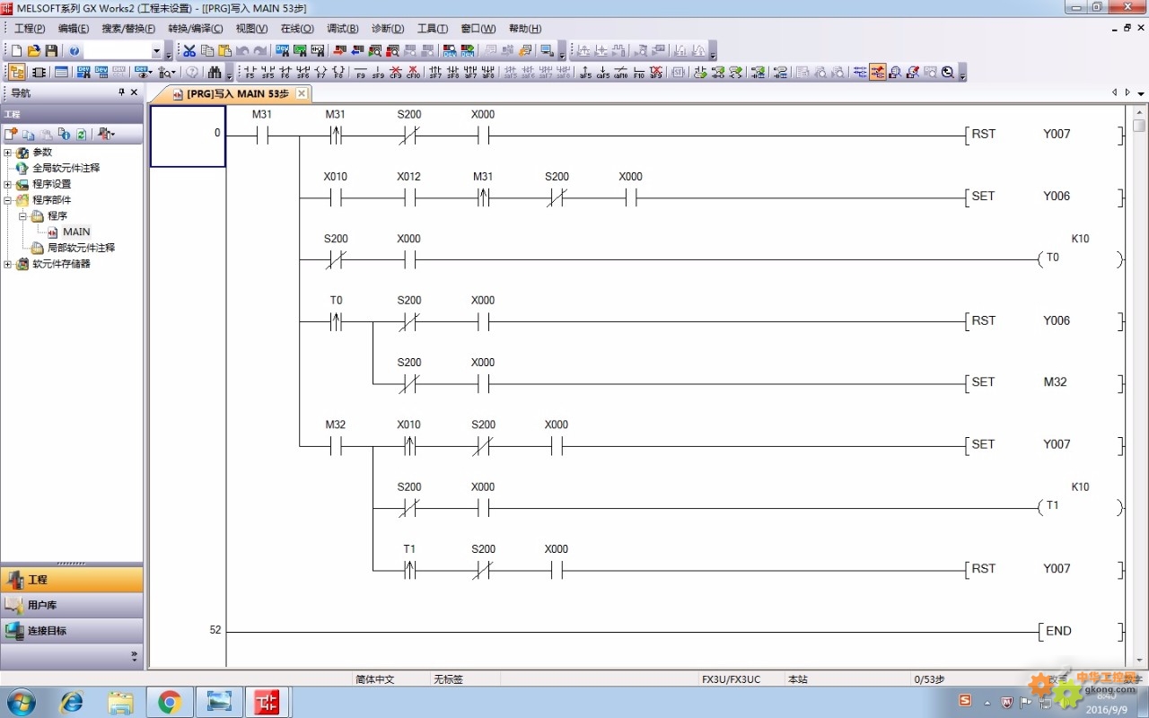This screenshot has width=1149, height=718.
Task: Open the tab list dropdown arrow
Action: pos(1141,93)
